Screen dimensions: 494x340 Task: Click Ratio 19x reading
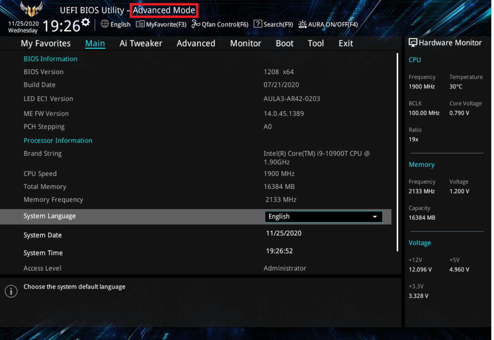point(414,139)
